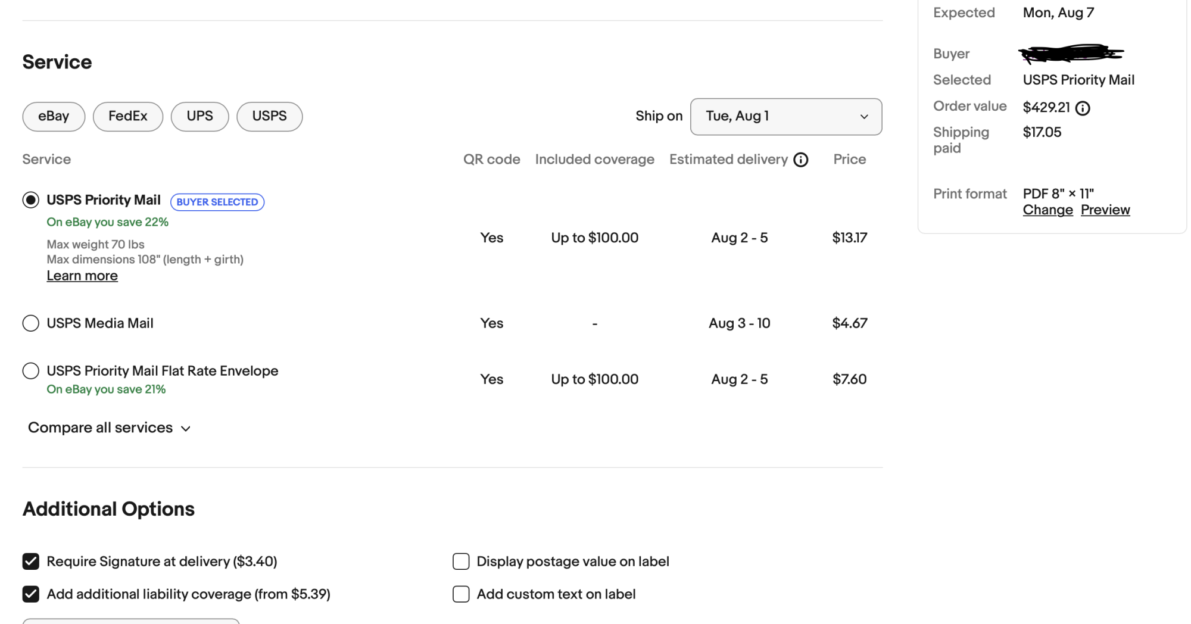Image resolution: width=1191 pixels, height=624 pixels.
Task: Select the USPS Priority Mail radio button
Action: [x=31, y=200]
